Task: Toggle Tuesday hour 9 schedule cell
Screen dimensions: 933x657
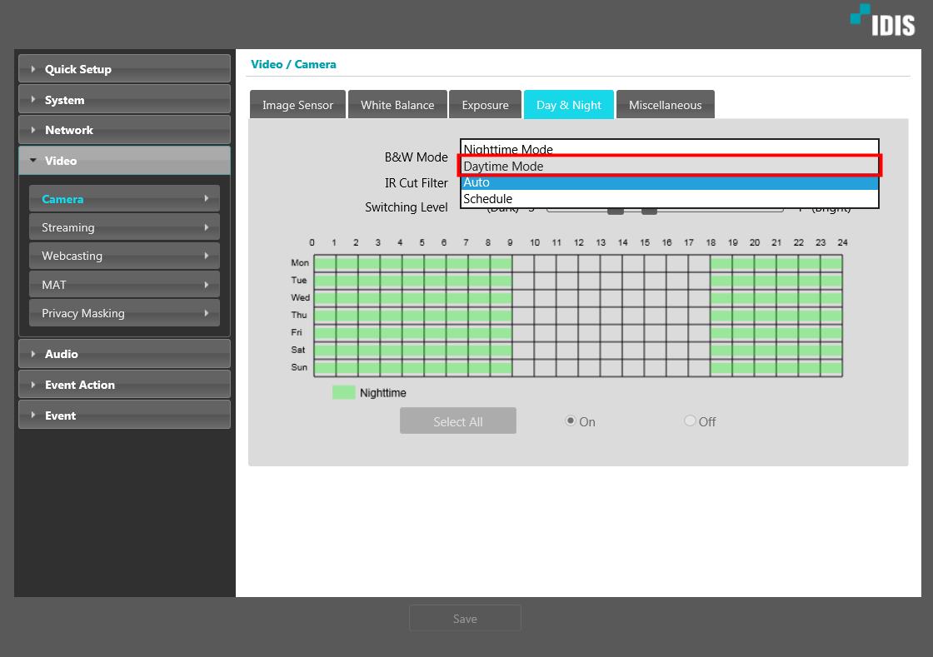Action: 523,280
